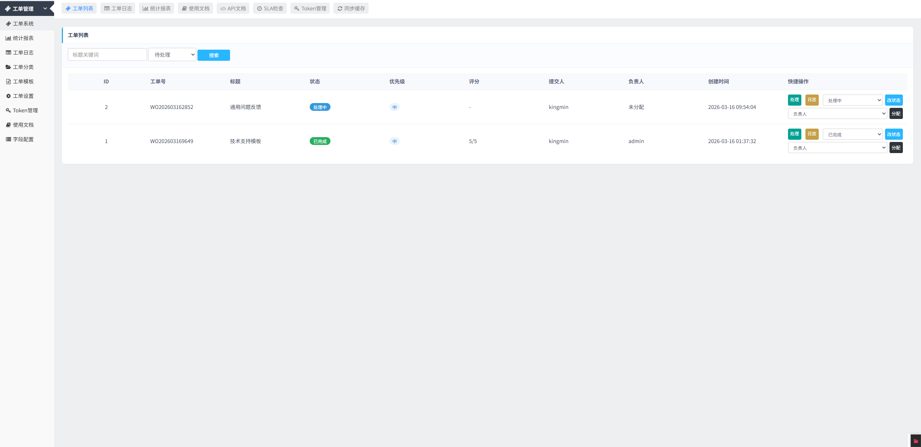Click the SLA检查 clock icon
Image resolution: width=921 pixels, height=447 pixels.
[x=259, y=9]
